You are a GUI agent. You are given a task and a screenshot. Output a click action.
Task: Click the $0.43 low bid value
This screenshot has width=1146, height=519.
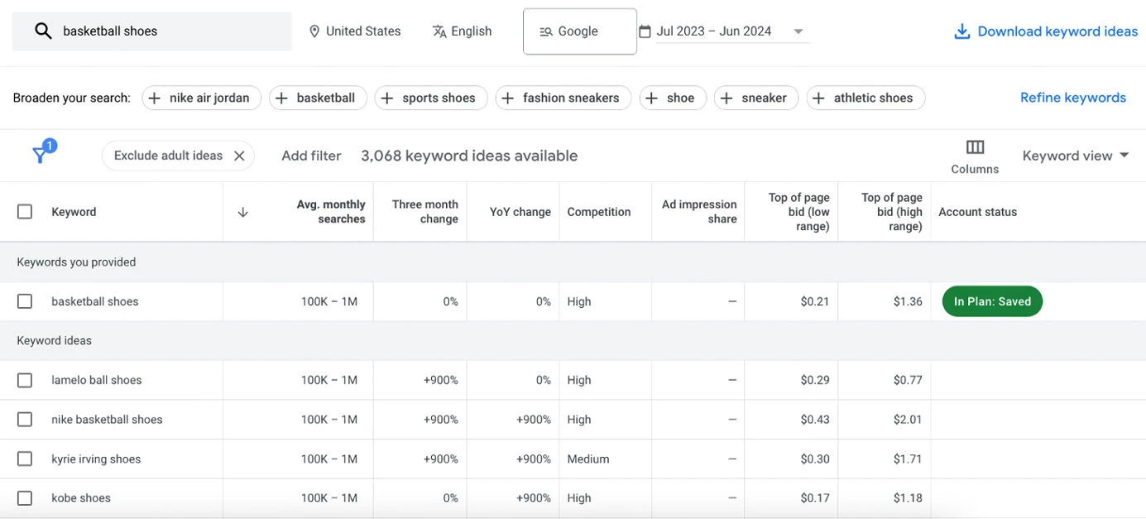point(815,420)
